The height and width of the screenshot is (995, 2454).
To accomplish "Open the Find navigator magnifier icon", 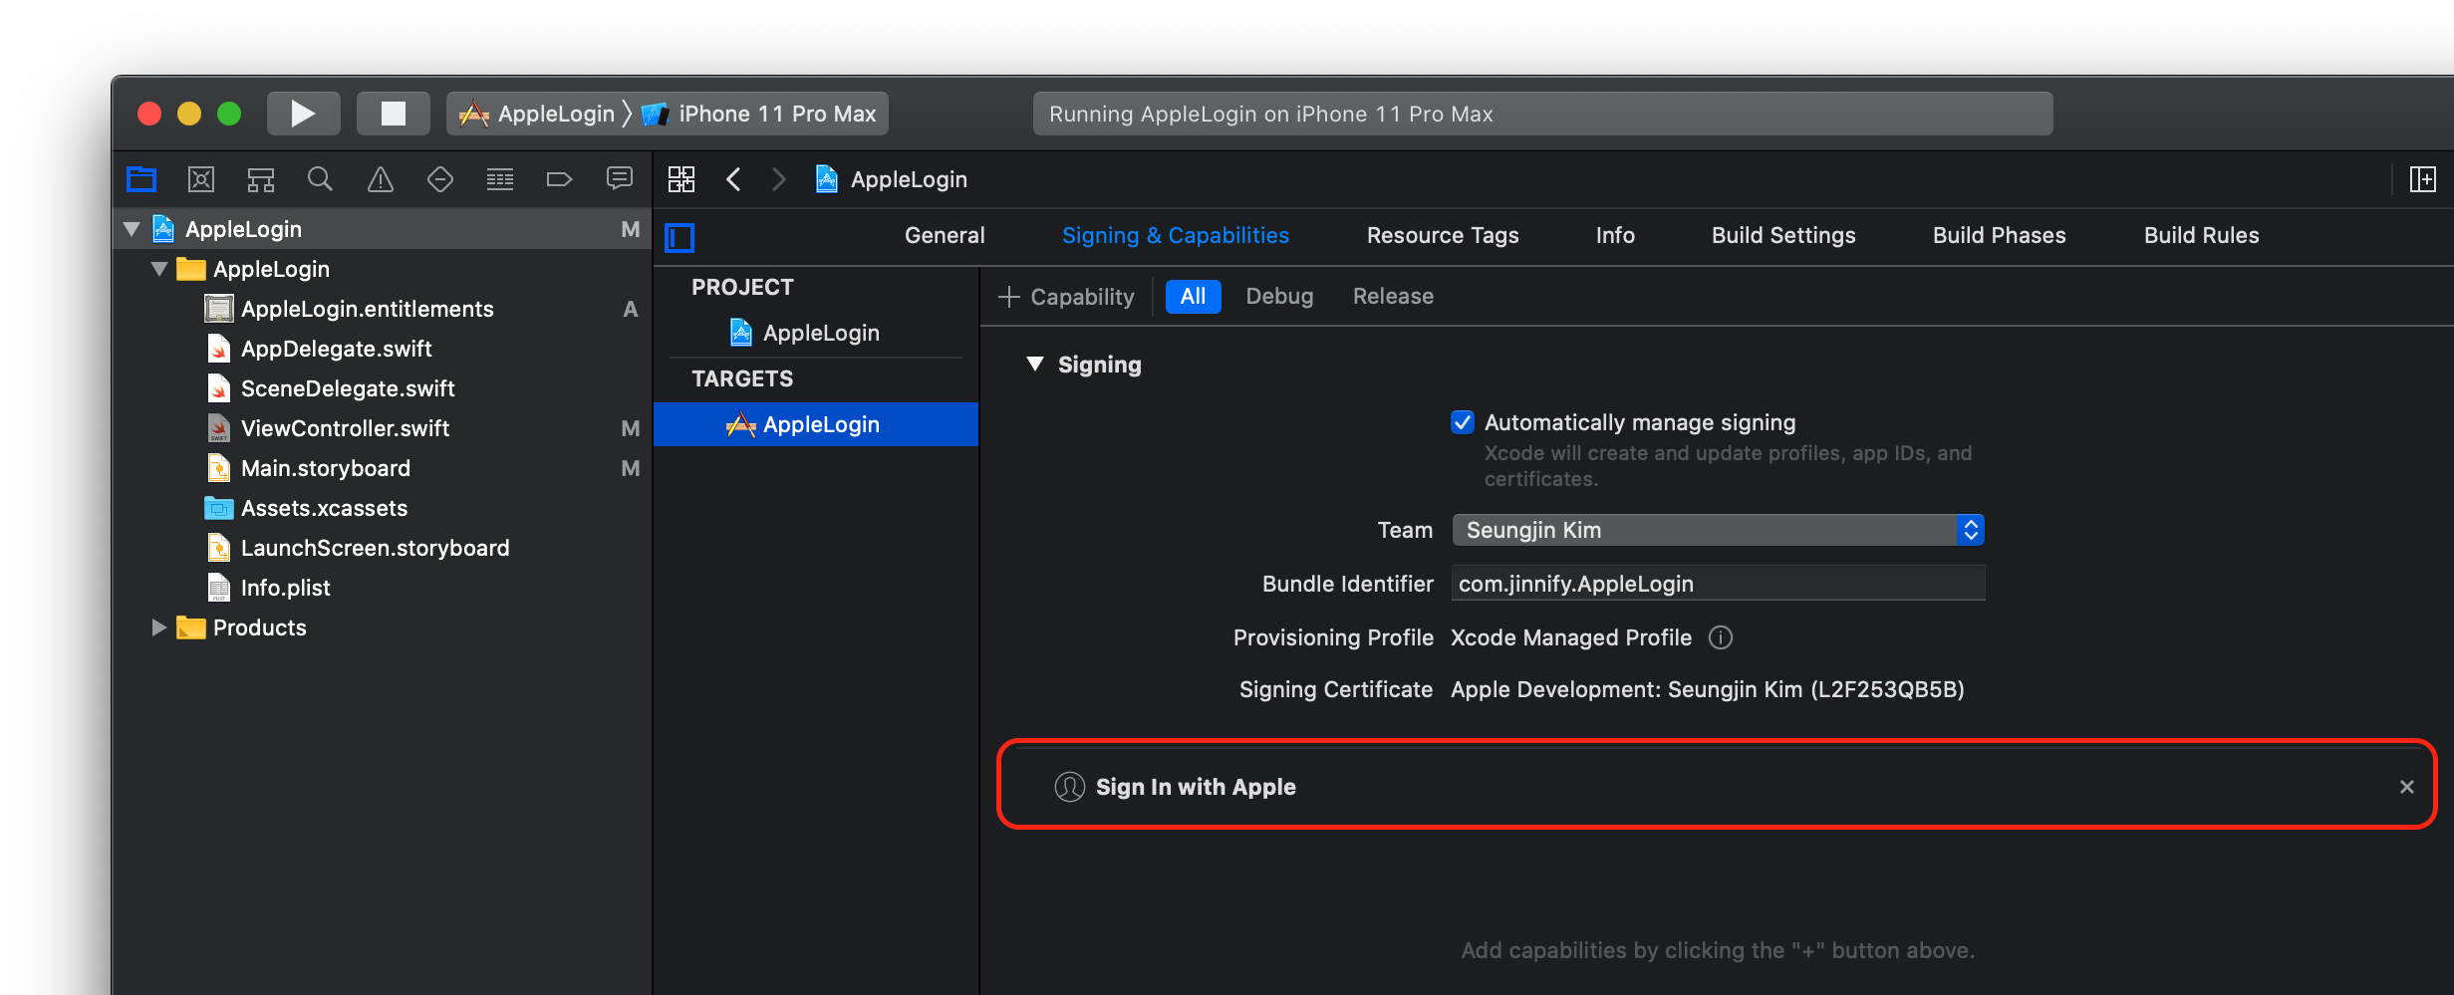I will [x=320, y=179].
